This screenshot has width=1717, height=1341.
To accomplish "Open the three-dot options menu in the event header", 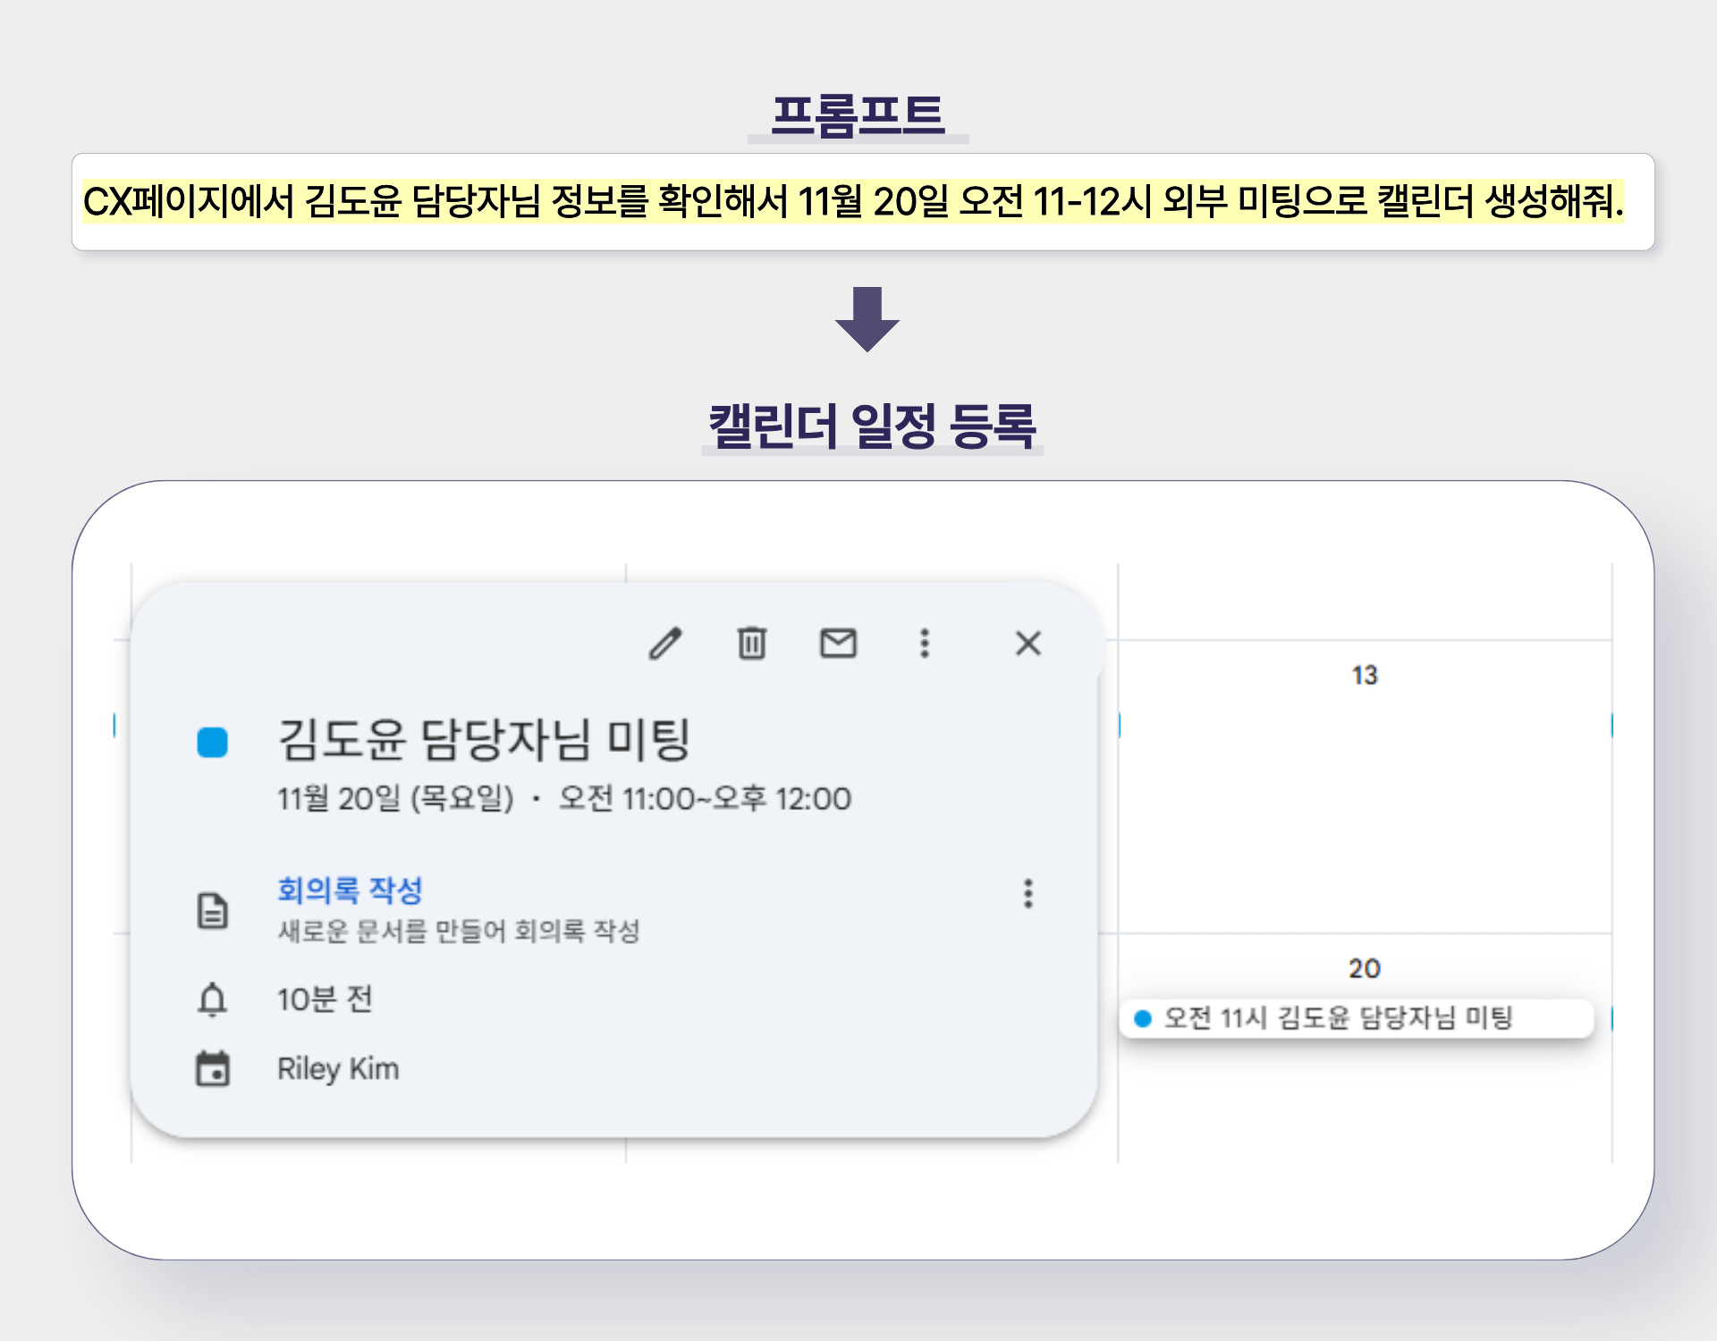I will [926, 643].
